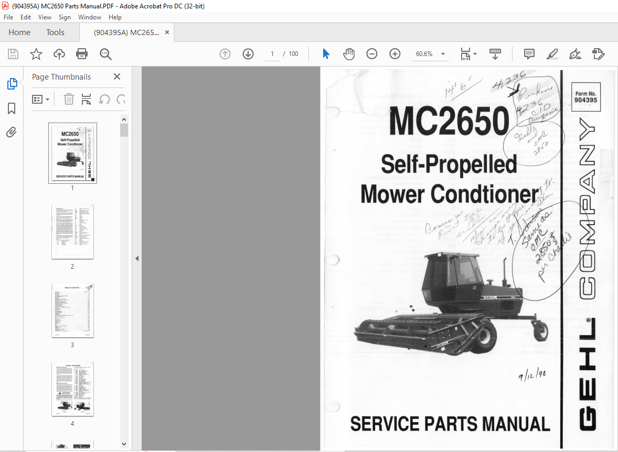Open the Edit menu
The image size is (618, 452).
(26, 17)
